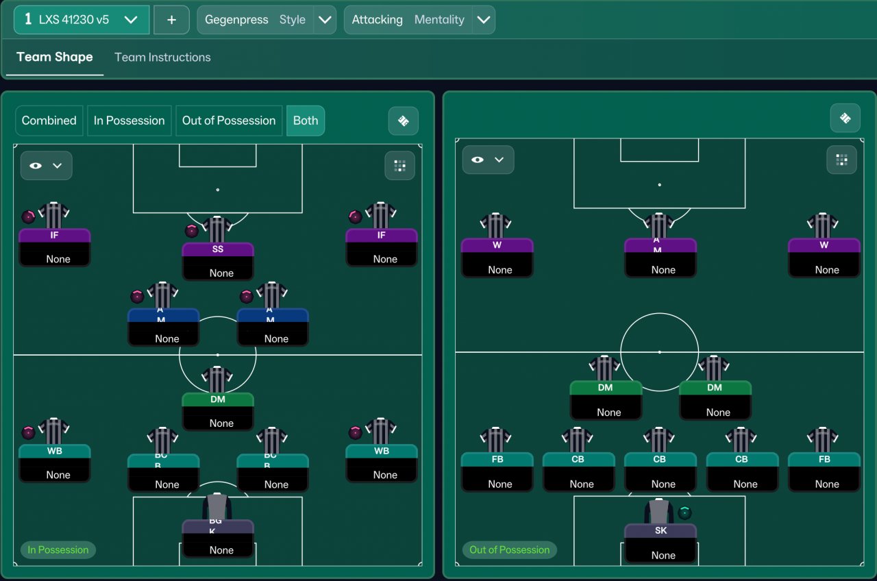Open the Gegenpress Style dropdown arrow

tap(325, 20)
